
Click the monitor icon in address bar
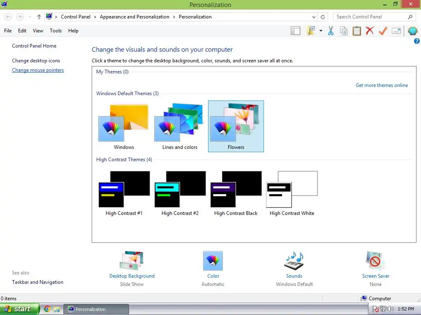click(x=49, y=16)
